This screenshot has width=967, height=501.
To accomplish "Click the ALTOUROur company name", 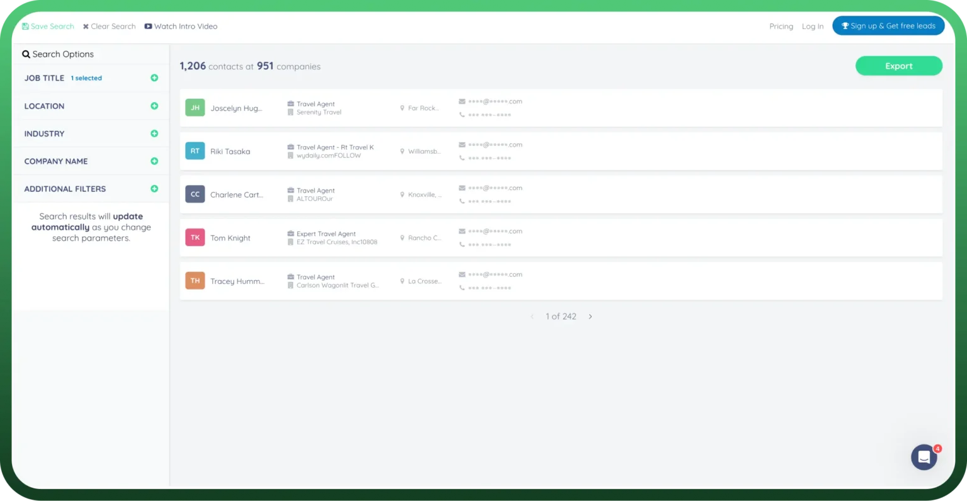I will tap(315, 199).
